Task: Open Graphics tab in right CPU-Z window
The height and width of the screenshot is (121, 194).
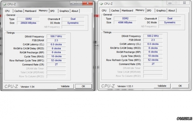Action: (161, 11)
